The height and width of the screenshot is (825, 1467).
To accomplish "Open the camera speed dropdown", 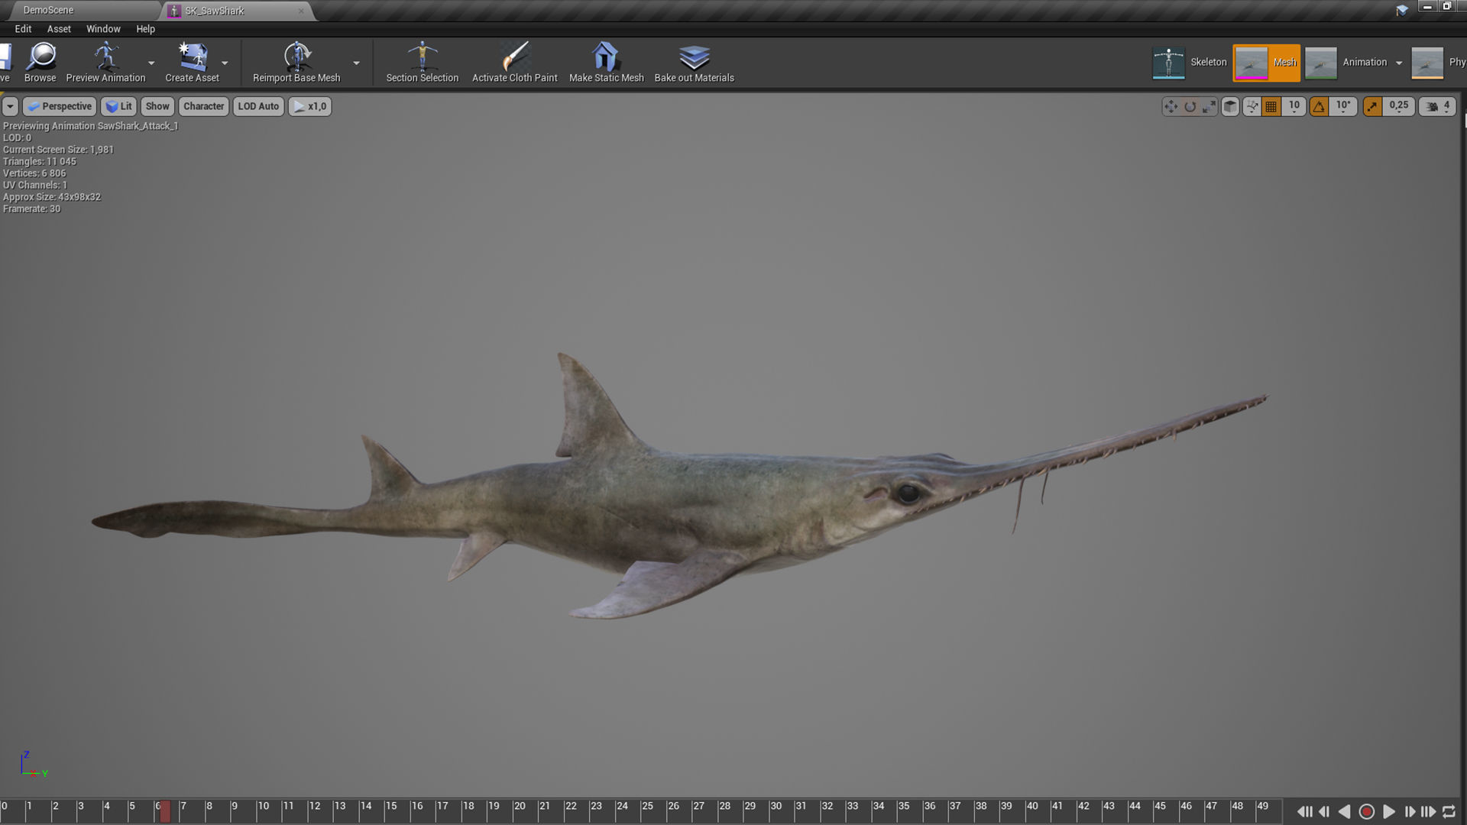I will click(1437, 106).
